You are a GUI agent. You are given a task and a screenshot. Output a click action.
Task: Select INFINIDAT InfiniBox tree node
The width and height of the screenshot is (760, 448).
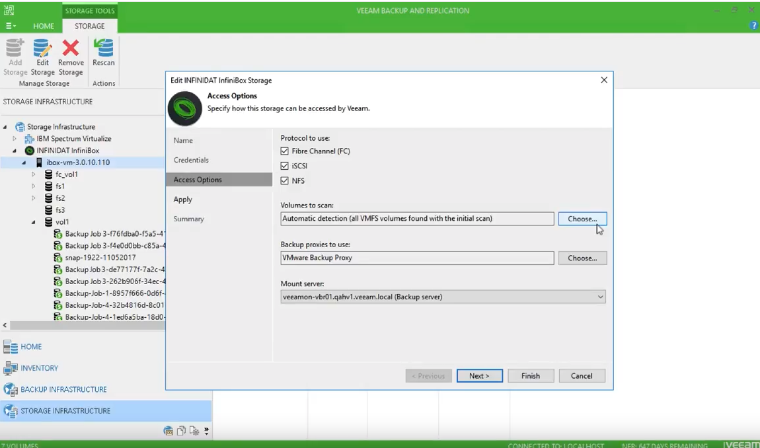pyautogui.click(x=67, y=150)
